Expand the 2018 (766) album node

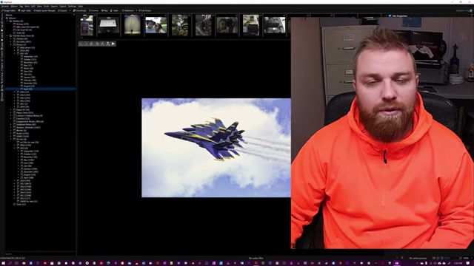(x=15, y=180)
